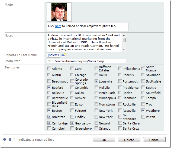Uncheck the Louisville territory checkbox
Screen dimensions: 171x148
point(96,81)
